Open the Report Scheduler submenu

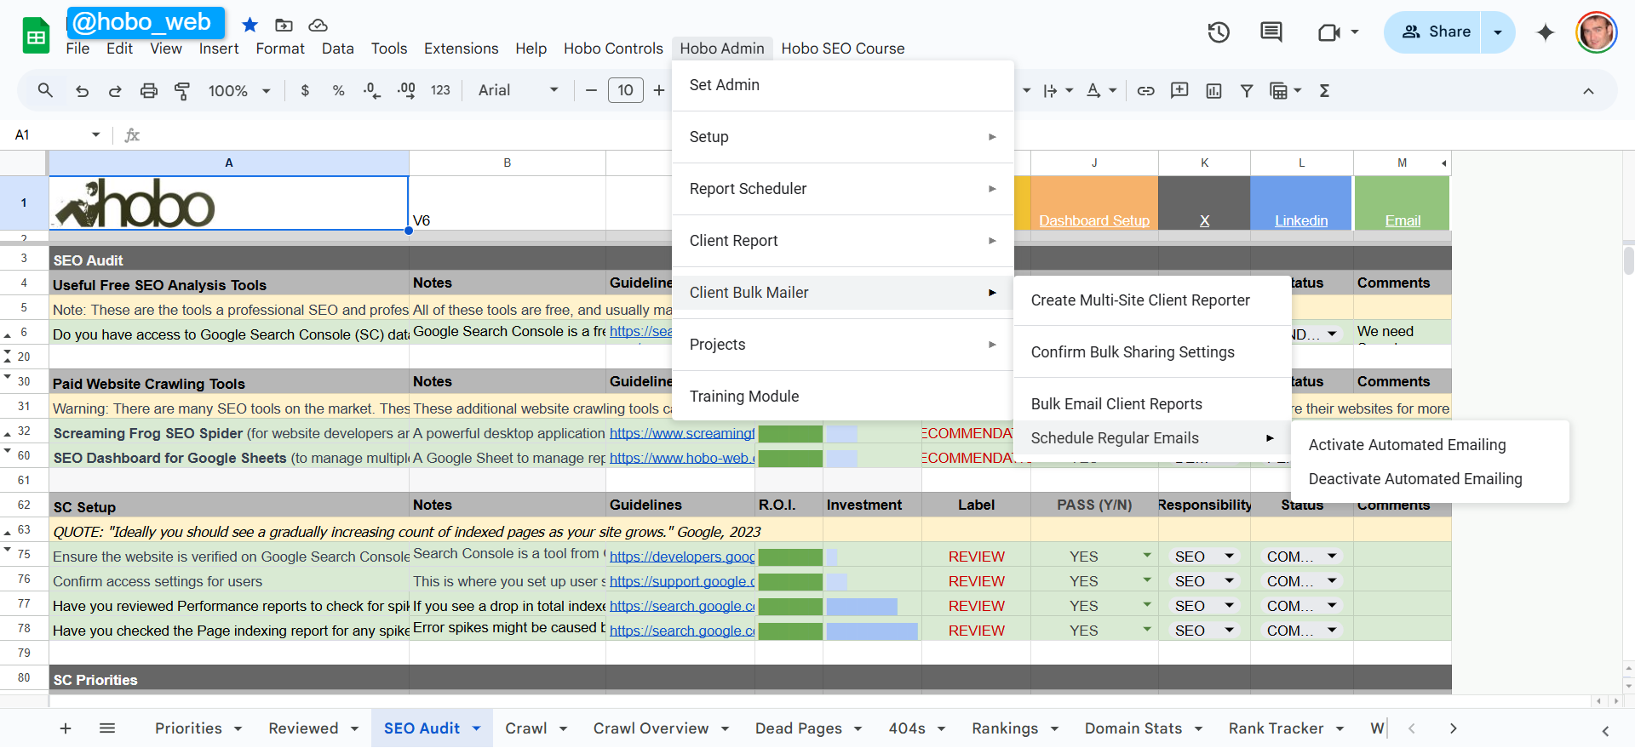(842, 189)
